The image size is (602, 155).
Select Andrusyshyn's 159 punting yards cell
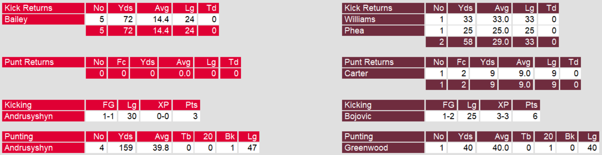(x=121, y=148)
